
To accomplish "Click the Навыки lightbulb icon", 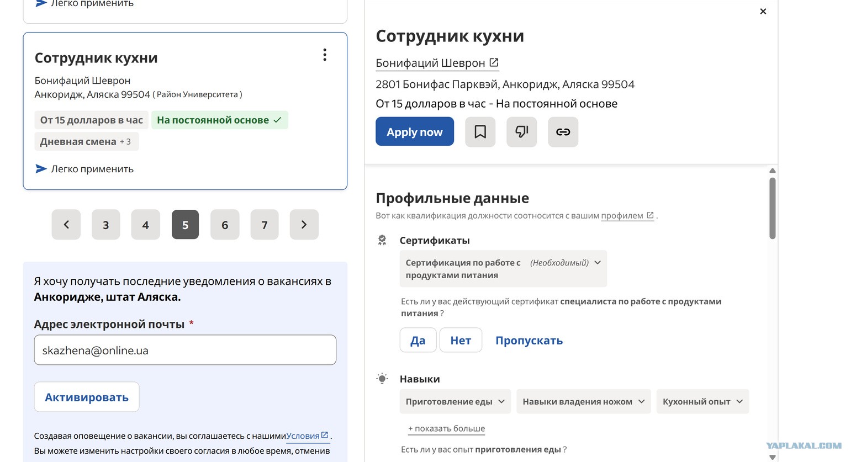I will (382, 379).
